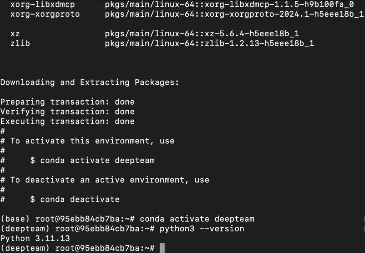Click the '# To activate this environment, use' line
This screenshot has width=365, height=253.
click(87, 141)
